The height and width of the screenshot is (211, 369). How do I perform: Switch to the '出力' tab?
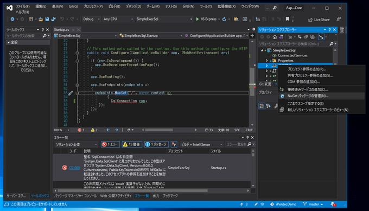click(156, 196)
